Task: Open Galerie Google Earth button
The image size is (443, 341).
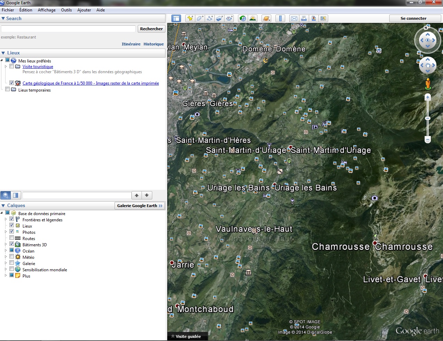Action: click(139, 206)
